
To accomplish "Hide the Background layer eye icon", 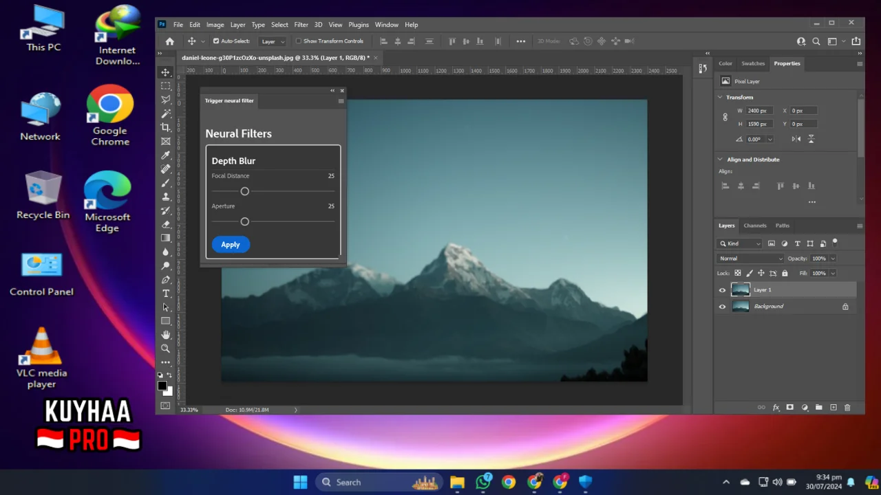I will click(722, 307).
